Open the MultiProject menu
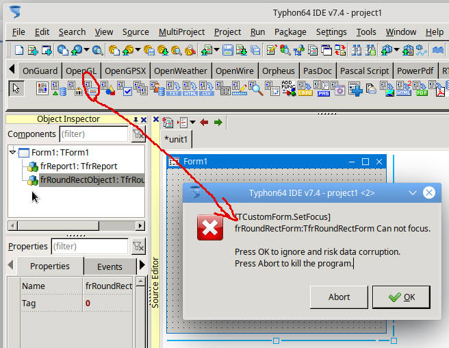This screenshot has height=348, width=449. click(x=182, y=32)
